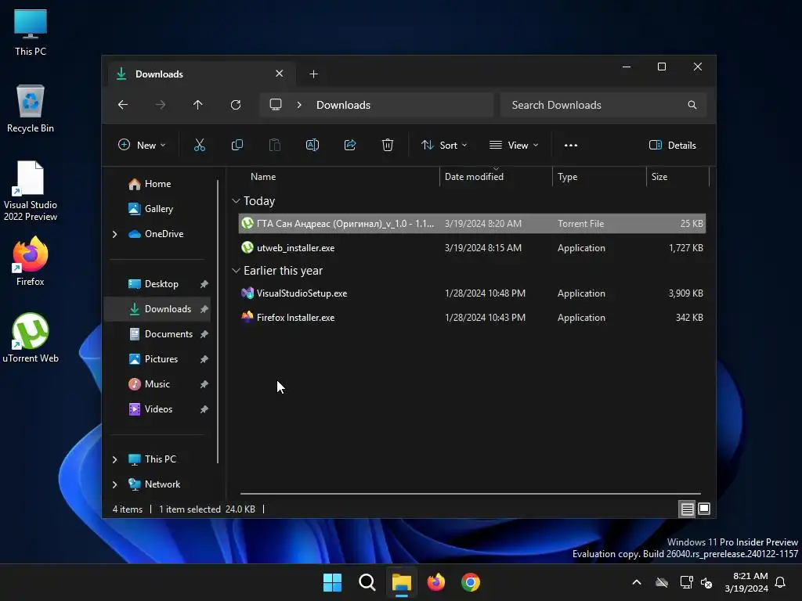Unpin Pictures from quick access

pos(204,359)
